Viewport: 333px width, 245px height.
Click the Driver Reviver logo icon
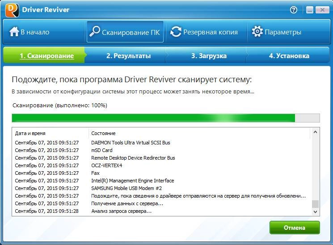coord(12,10)
